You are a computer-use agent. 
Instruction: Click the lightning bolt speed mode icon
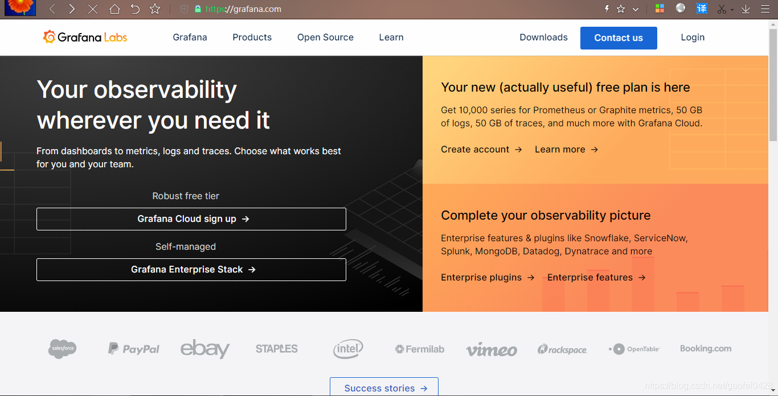tap(607, 9)
